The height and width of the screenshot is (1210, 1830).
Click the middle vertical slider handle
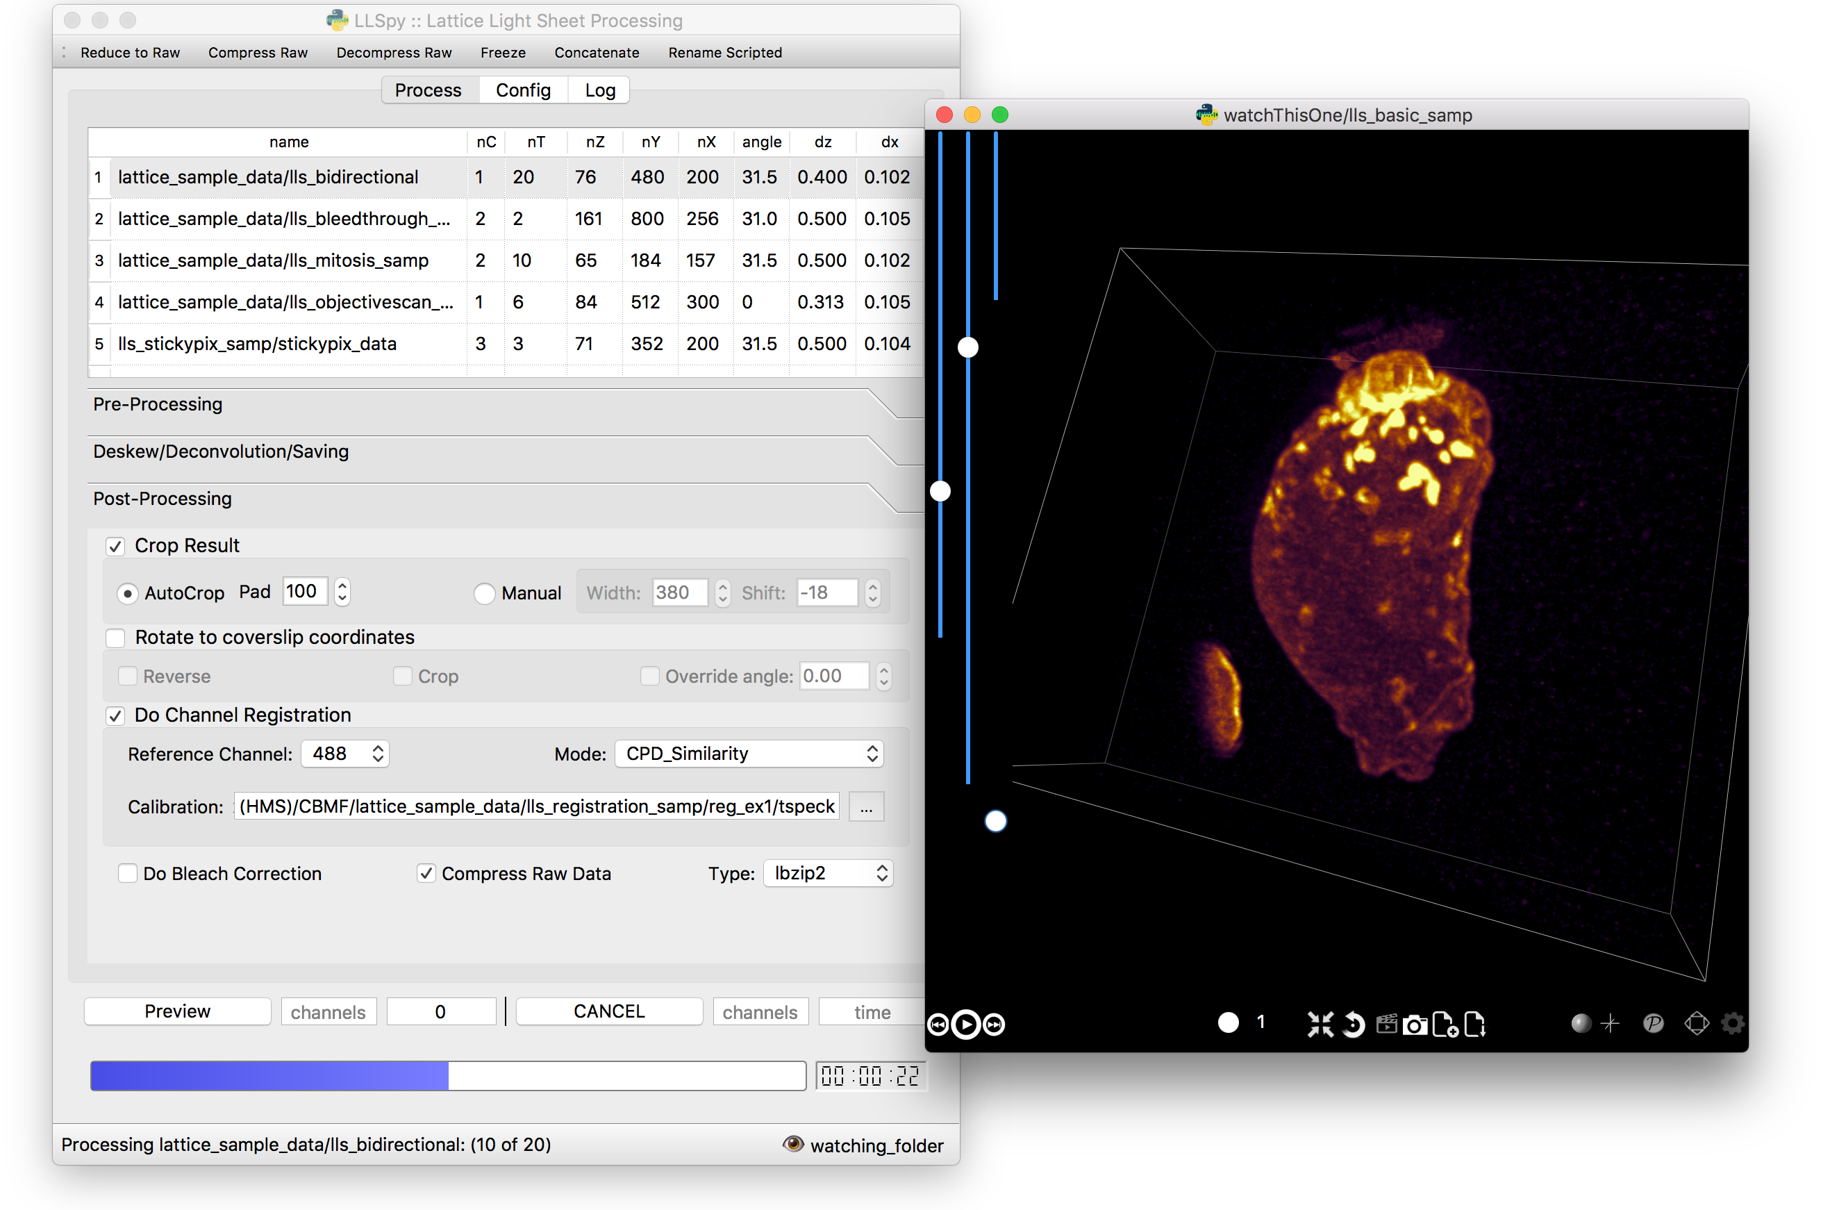967,347
